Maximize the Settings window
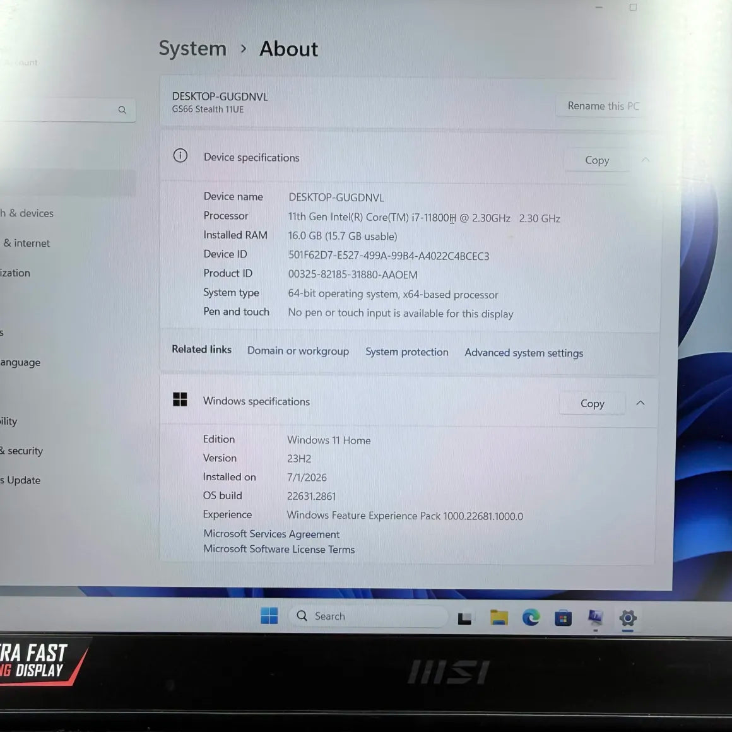This screenshot has width=732, height=732. 633,7
